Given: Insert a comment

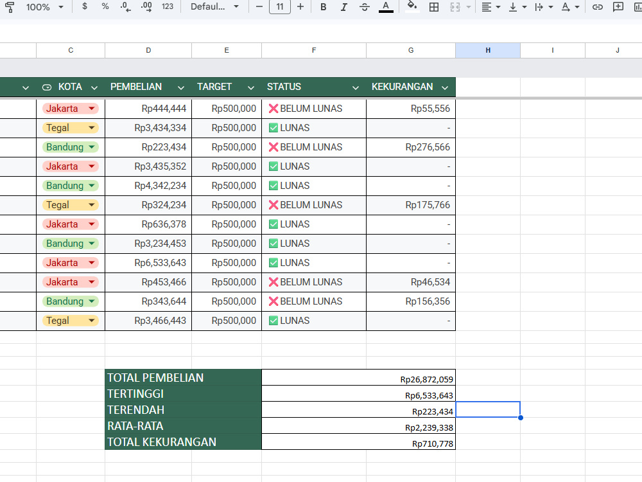Looking at the screenshot, I should click(618, 6).
